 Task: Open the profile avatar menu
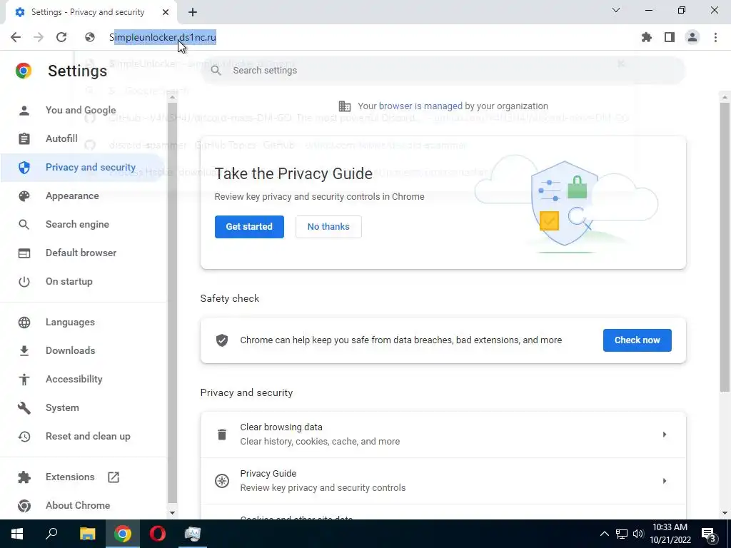[692, 37]
